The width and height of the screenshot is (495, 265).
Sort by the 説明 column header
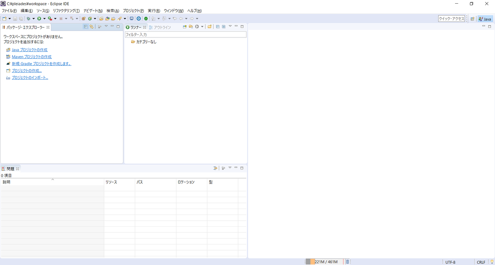coord(52,182)
